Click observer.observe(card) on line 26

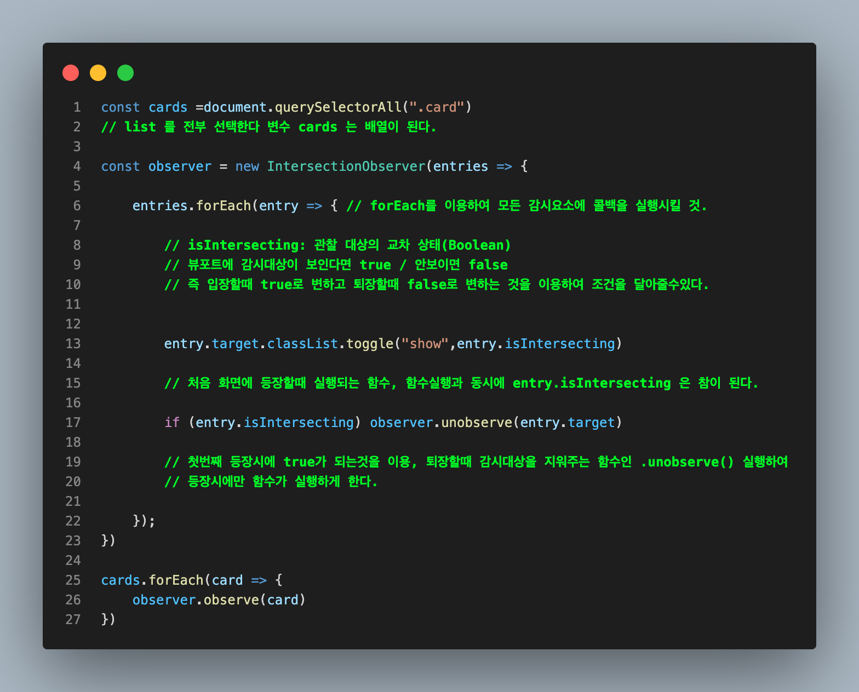(x=219, y=600)
